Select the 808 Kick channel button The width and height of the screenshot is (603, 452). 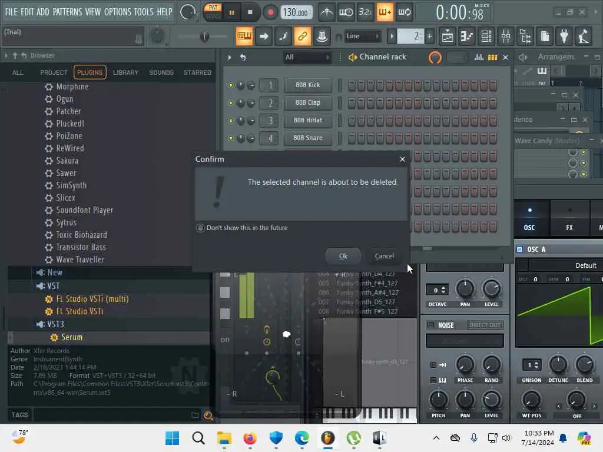[307, 85]
